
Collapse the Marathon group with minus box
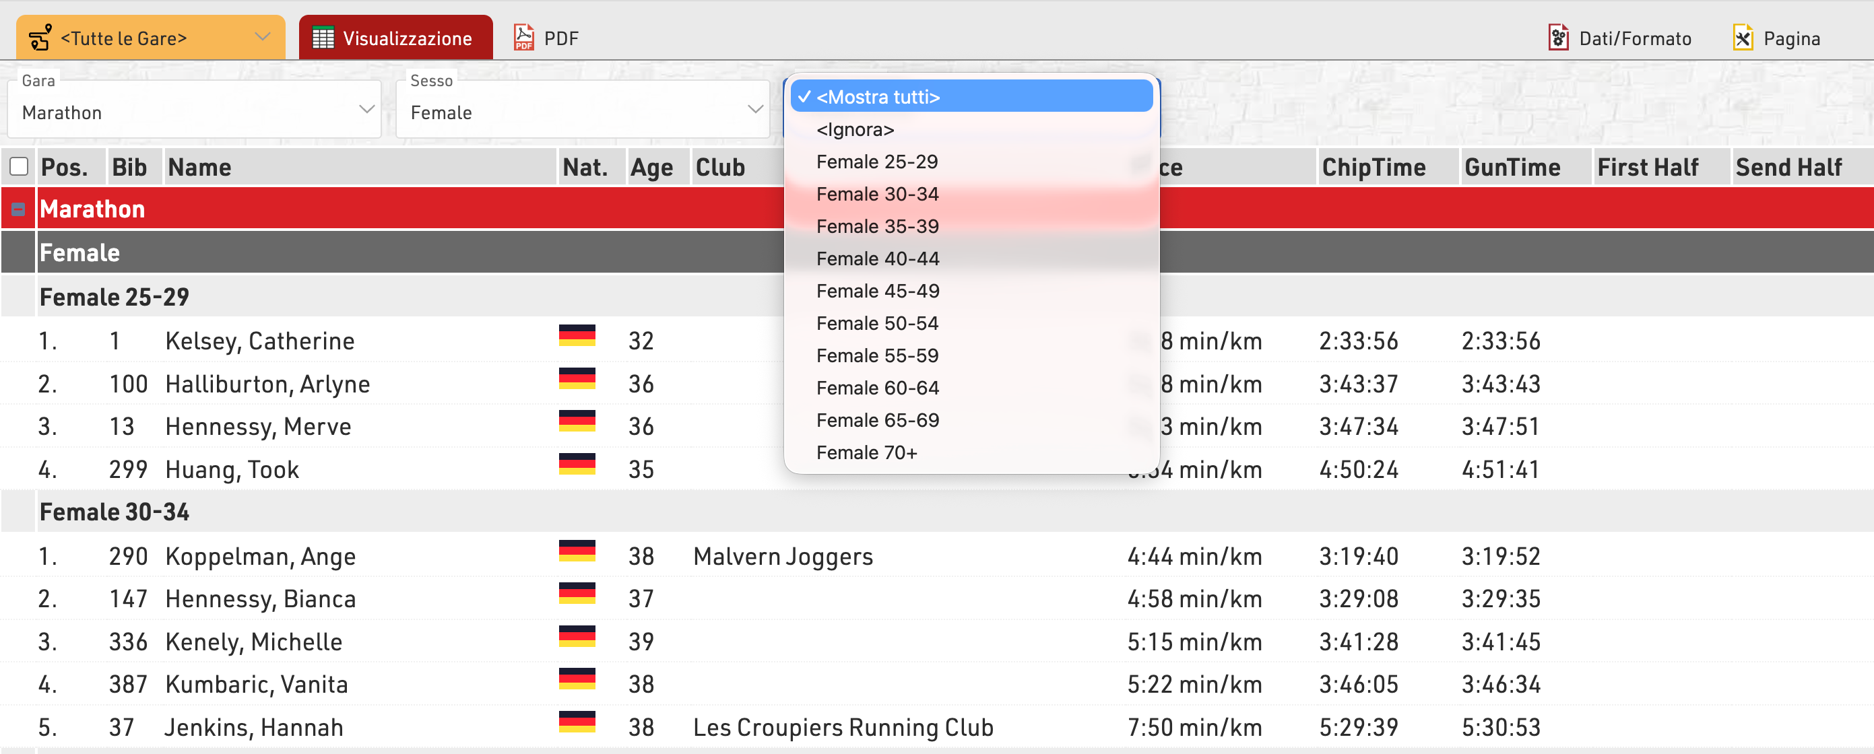click(18, 210)
